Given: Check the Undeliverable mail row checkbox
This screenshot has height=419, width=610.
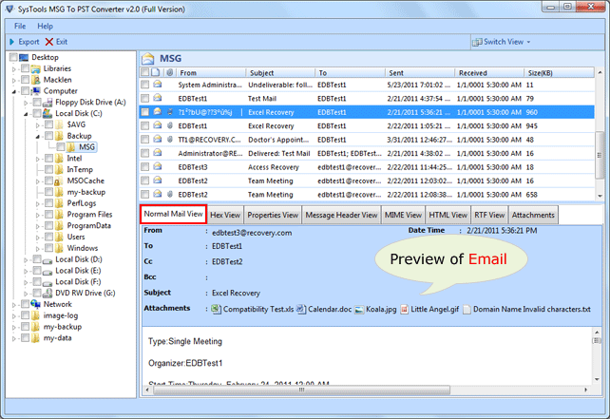Looking at the screenshot, I should [x=145, y=85].
